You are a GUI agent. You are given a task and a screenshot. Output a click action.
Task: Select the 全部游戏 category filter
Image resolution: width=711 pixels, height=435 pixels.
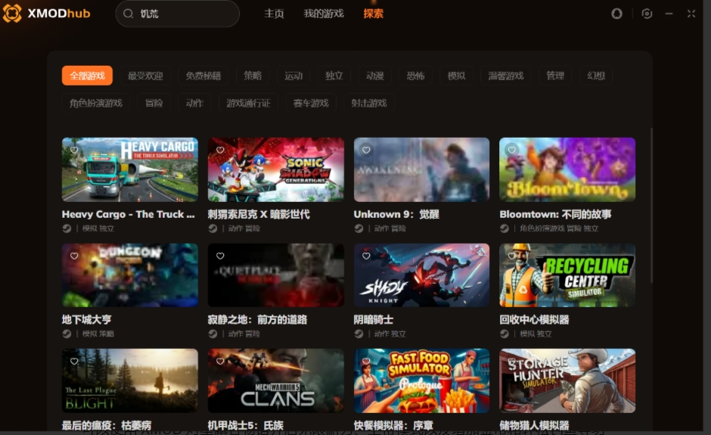87,76
